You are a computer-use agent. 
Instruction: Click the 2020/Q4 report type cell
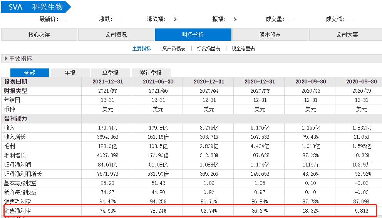209,91
